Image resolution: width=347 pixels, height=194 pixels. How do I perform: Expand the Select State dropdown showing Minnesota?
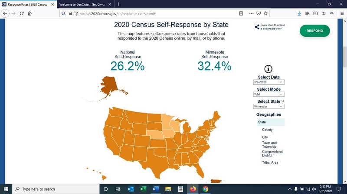click(x=268, y=106)
